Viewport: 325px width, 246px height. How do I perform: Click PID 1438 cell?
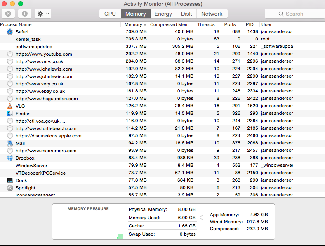coord(253,31)
